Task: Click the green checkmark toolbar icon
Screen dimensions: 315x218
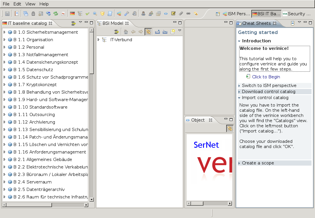Action: coord(87,14)
